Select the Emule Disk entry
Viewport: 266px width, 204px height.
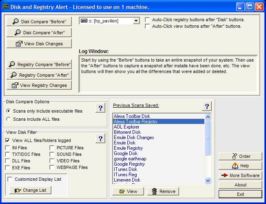pyautogui.click(x=159, y=143)
